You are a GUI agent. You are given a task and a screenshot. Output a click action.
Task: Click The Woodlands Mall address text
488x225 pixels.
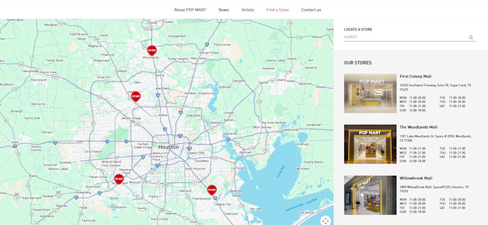coord(435,138)
